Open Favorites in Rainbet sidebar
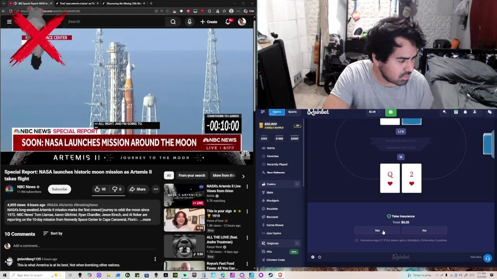This screenshot has width=497, height=279. tap(273, 156)
